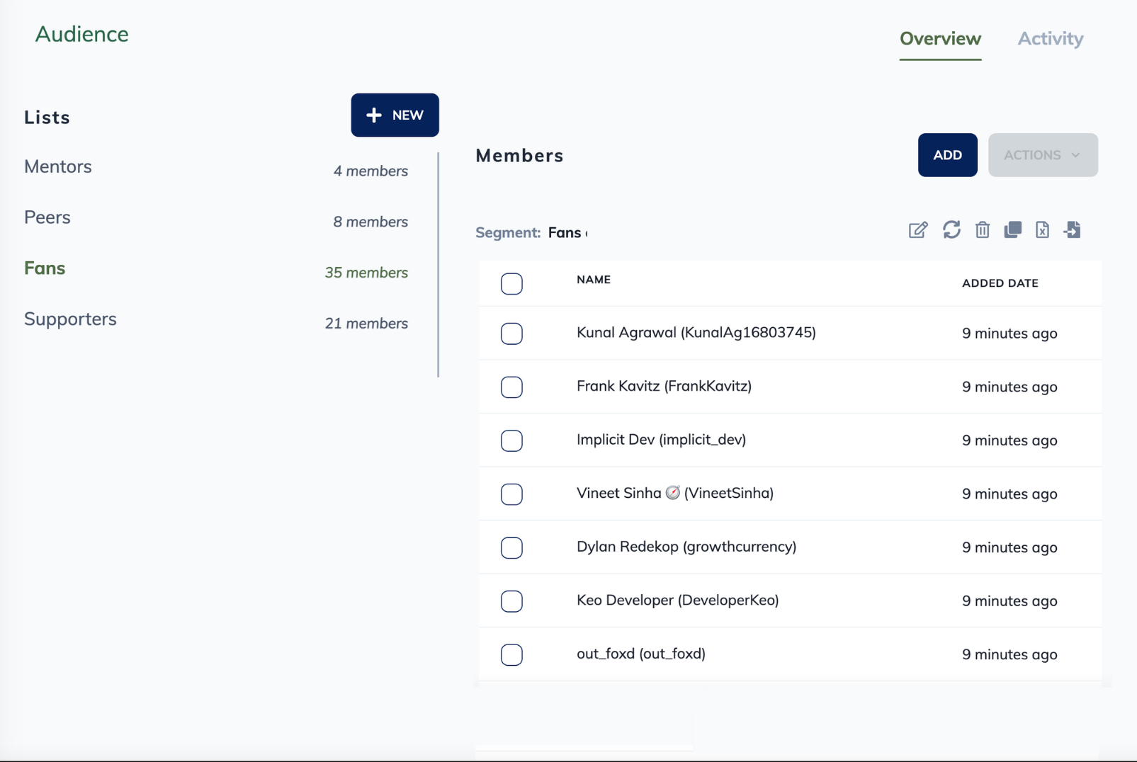Image resolution: width=1137 pixels, height=762 pixels.
Task: Export the list via the Excel file icon
Action: [x=1042, y=230]
